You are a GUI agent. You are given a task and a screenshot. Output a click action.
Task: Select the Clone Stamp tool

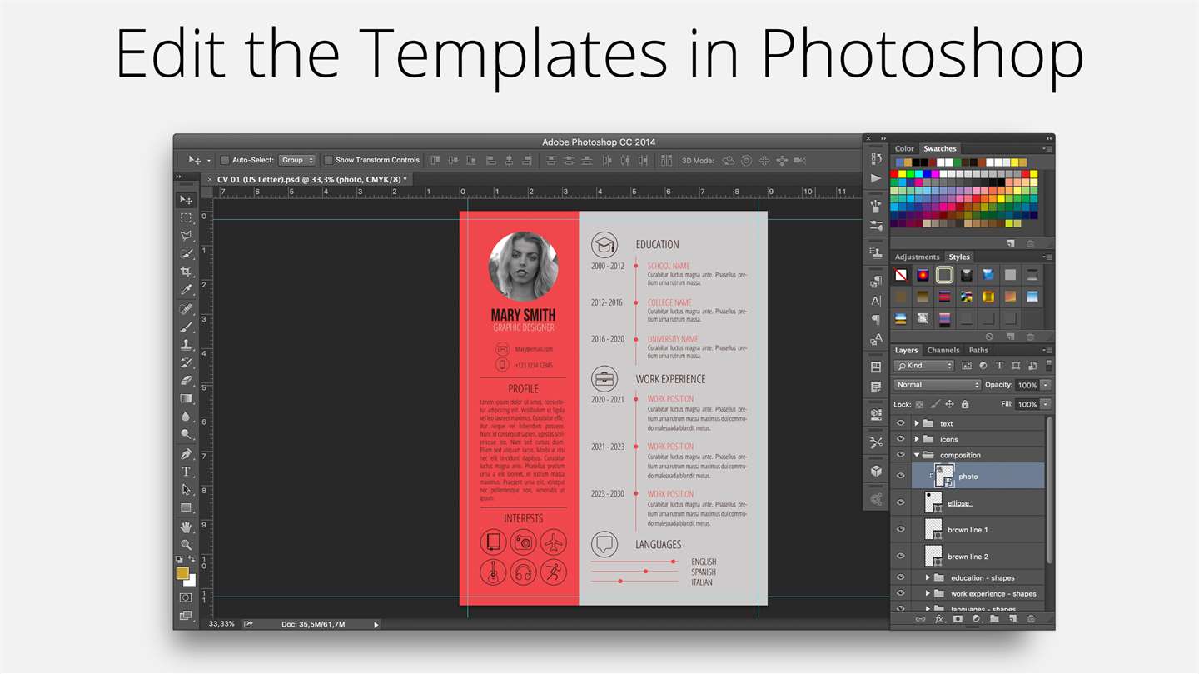(x=186, y=345)
